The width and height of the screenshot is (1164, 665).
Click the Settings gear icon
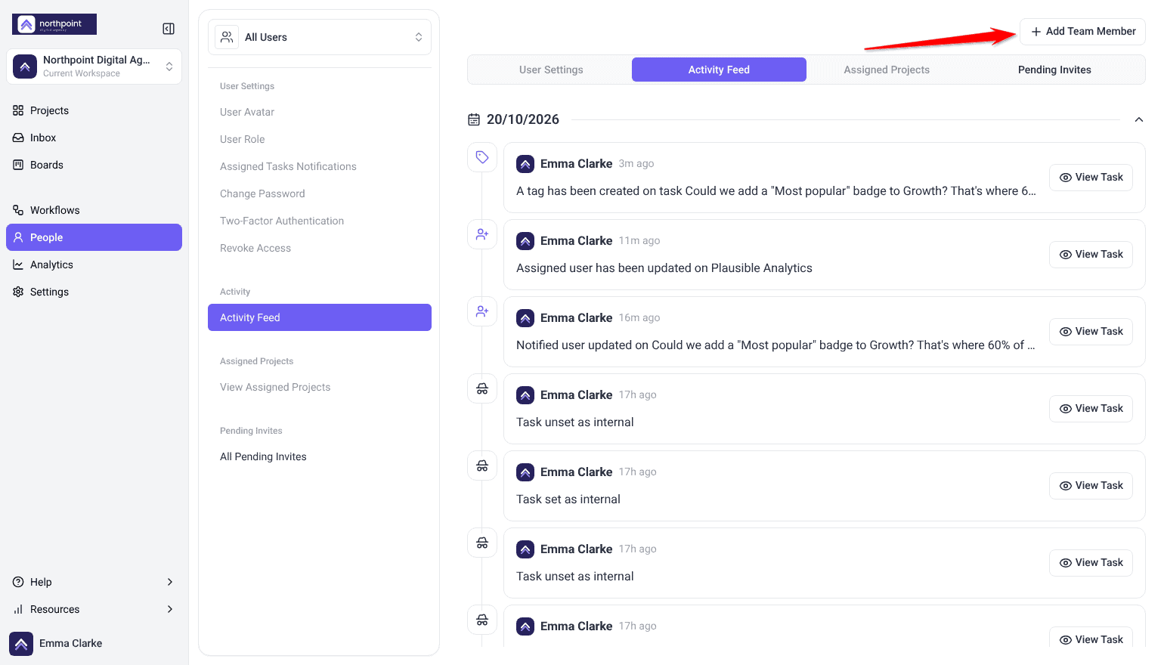[x=18, y=292]
